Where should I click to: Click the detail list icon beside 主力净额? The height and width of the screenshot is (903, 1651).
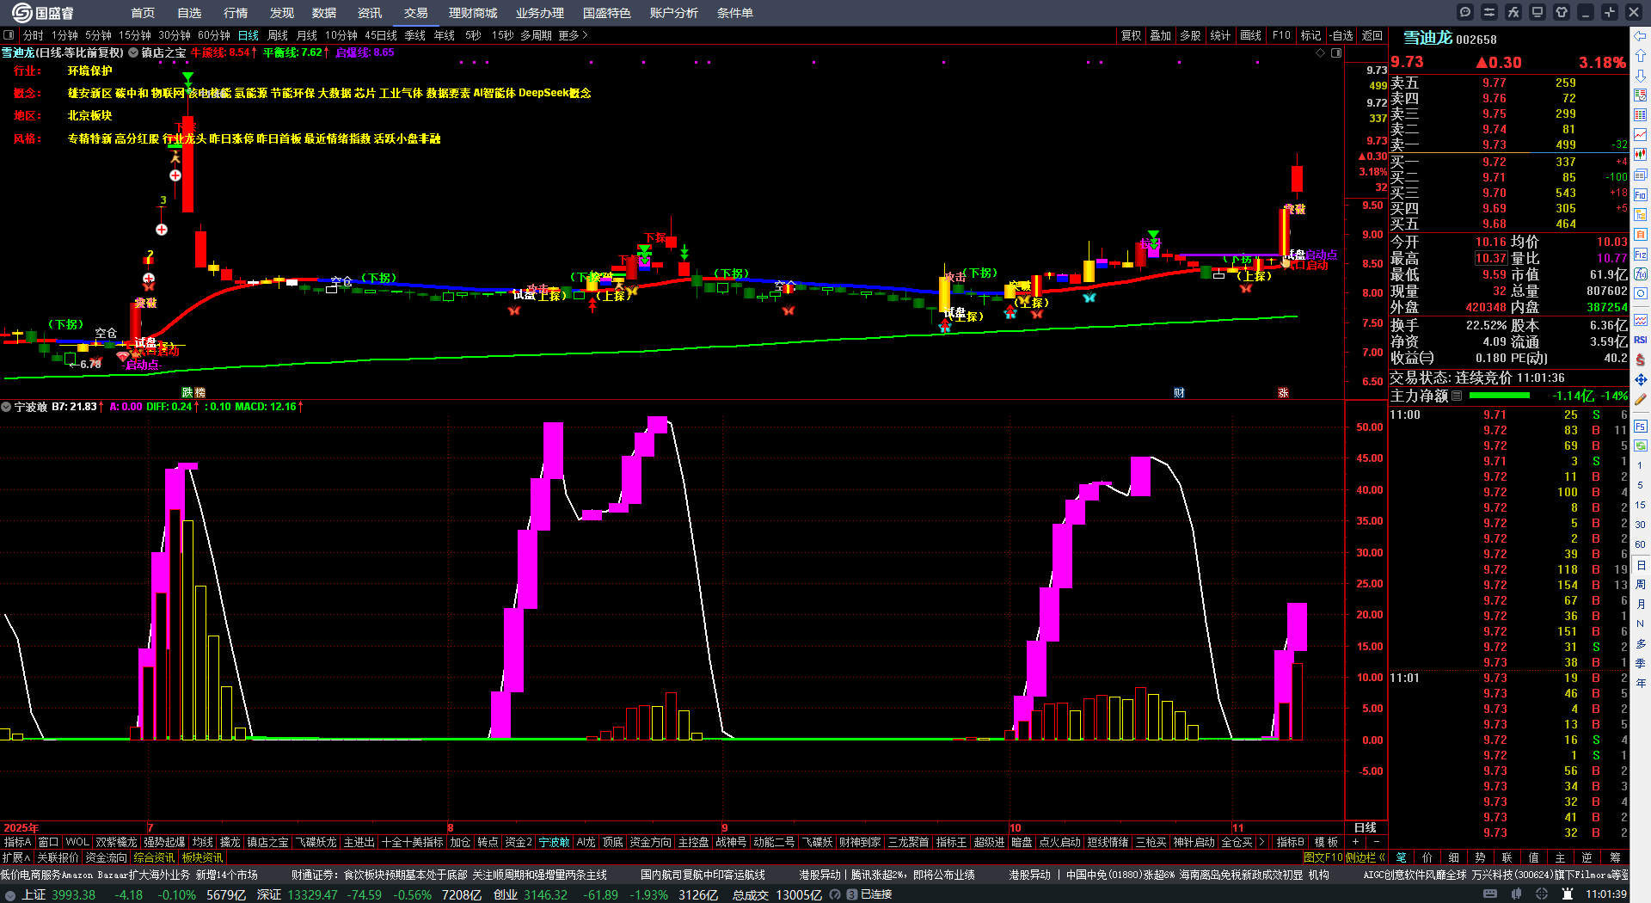[x=1457, y=396]
